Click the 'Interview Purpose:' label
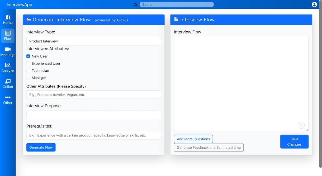 44,106
